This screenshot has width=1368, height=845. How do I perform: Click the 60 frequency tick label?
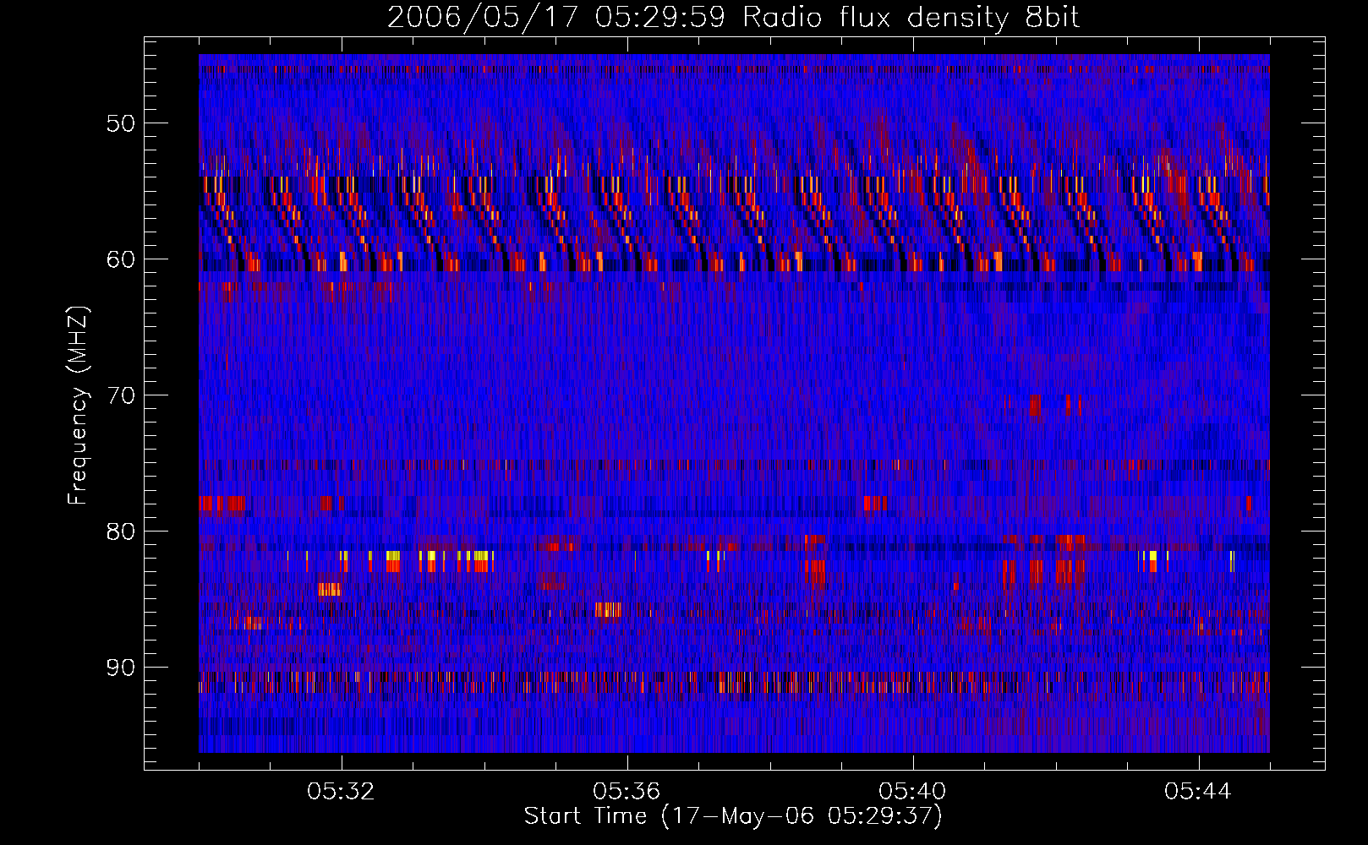pos(120,259)
